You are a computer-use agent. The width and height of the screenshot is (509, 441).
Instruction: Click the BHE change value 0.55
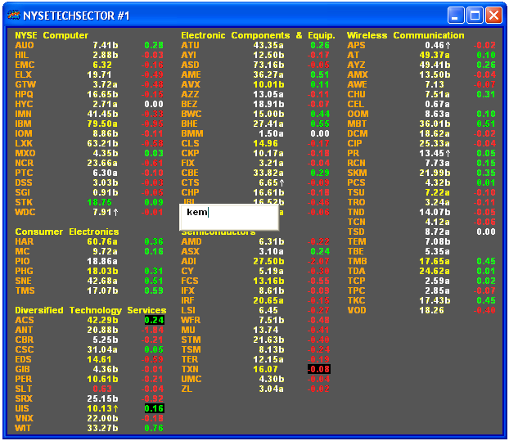tap(320, 124)
